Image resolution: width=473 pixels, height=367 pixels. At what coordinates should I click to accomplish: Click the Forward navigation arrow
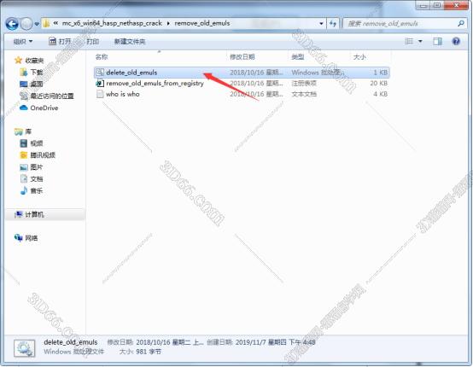pos(26,24)
